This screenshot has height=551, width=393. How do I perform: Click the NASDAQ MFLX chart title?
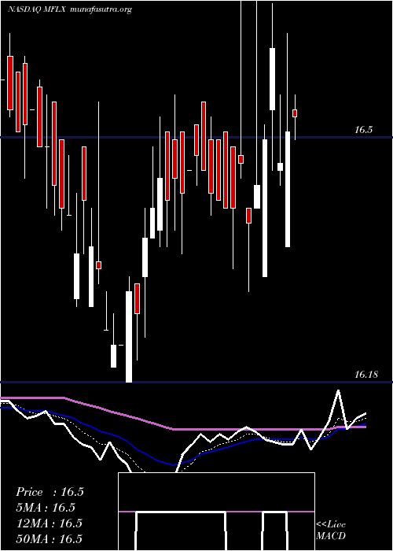37,9
